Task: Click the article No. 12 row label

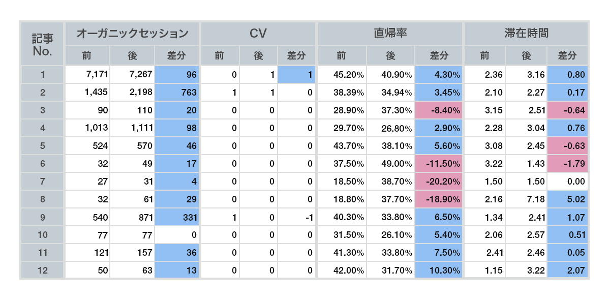Action: 43,271
